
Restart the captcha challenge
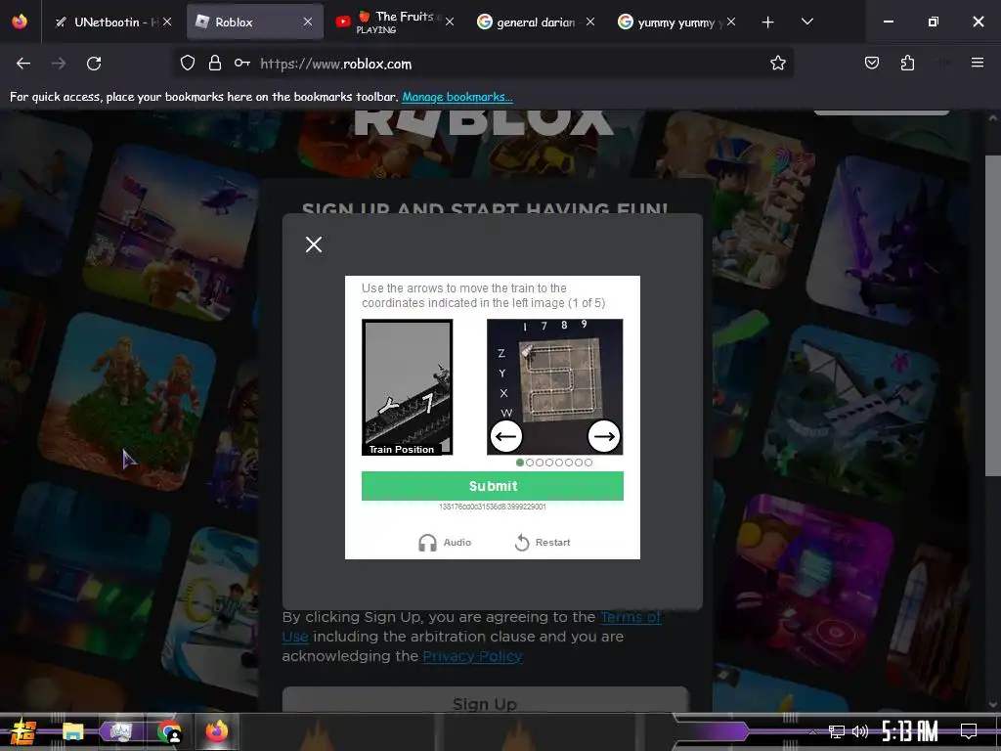click(542, 542)
